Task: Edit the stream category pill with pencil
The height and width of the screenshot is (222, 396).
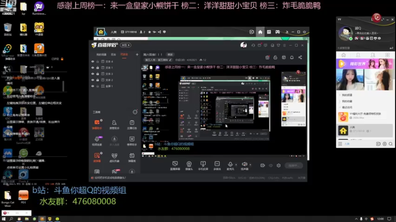Action: (x=158, y=60)
